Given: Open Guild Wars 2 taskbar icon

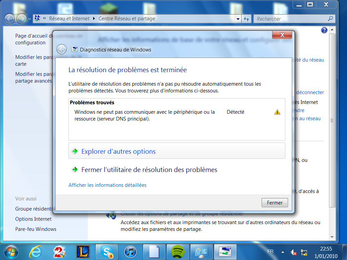Looking at the screenshot, I should coord(59,252).
